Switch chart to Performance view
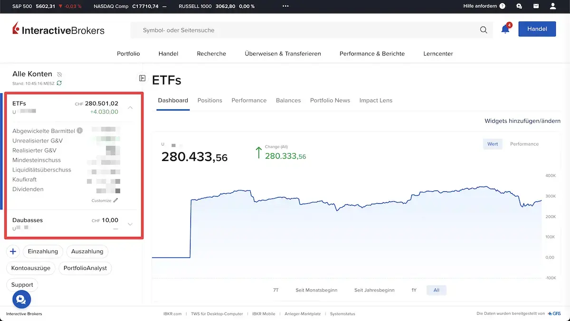The width and height of the screenshot is (570, 321). coord(524,144)
